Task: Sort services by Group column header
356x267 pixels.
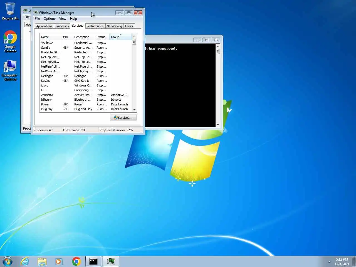Action: point(120,37)
